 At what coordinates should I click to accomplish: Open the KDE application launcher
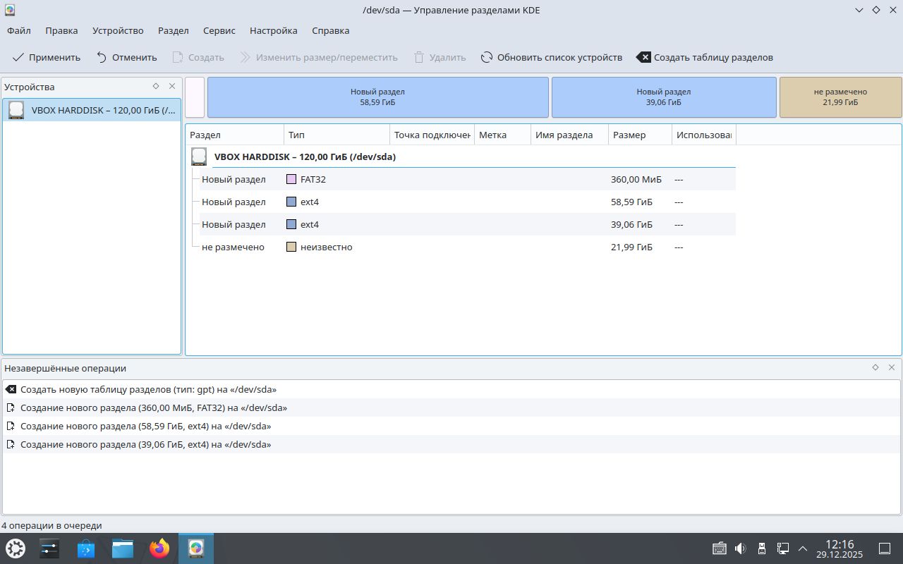pos(16,548)
